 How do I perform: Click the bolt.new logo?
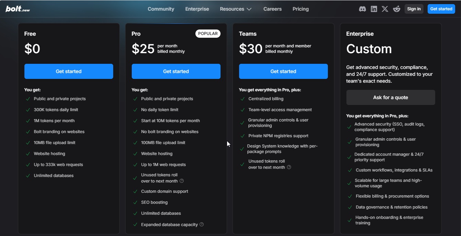[17, 9]
